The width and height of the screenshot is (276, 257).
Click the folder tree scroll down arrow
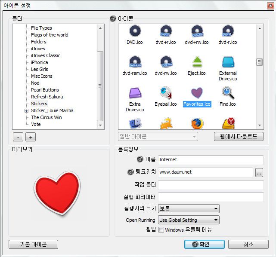tap(100, 125)
